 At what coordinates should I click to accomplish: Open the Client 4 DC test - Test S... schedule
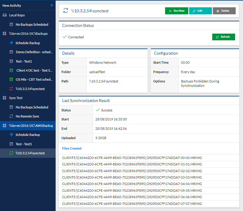click(35, 70)
